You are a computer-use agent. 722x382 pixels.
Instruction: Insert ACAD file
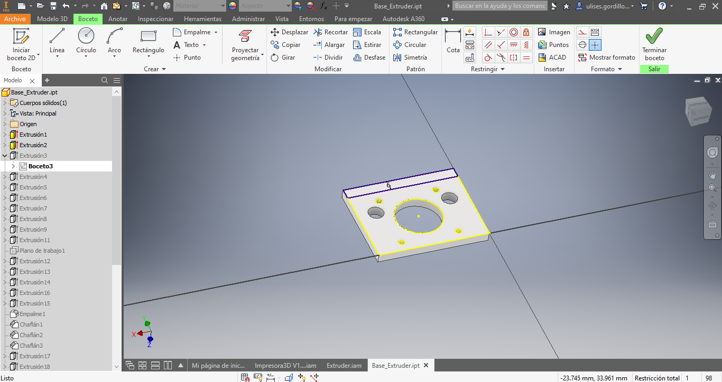coord(552,58)
